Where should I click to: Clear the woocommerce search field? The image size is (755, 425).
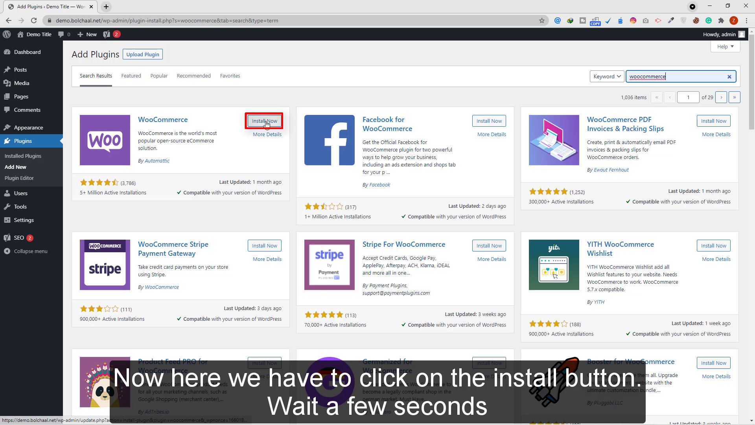click(729, 77)
